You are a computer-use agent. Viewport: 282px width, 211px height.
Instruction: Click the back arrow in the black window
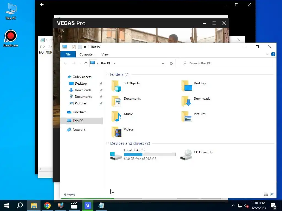click(x=42, y=4)
